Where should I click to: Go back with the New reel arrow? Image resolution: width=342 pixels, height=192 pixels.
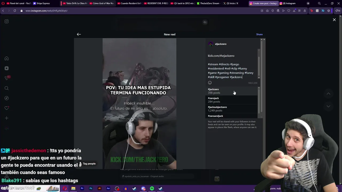click(x=79, y=34)
